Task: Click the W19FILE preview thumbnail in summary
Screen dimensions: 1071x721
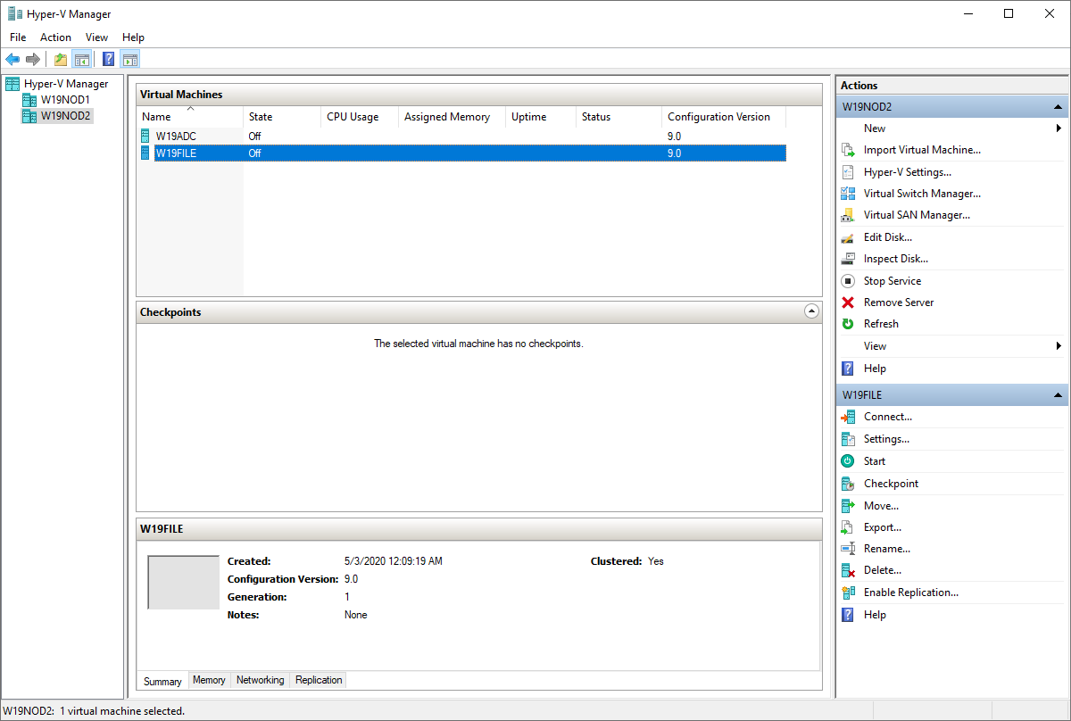Action: point(183,583)
